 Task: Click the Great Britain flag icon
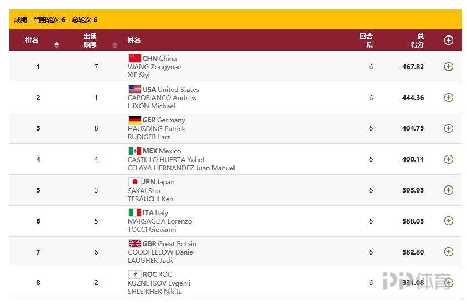click(x=134, y=243)
